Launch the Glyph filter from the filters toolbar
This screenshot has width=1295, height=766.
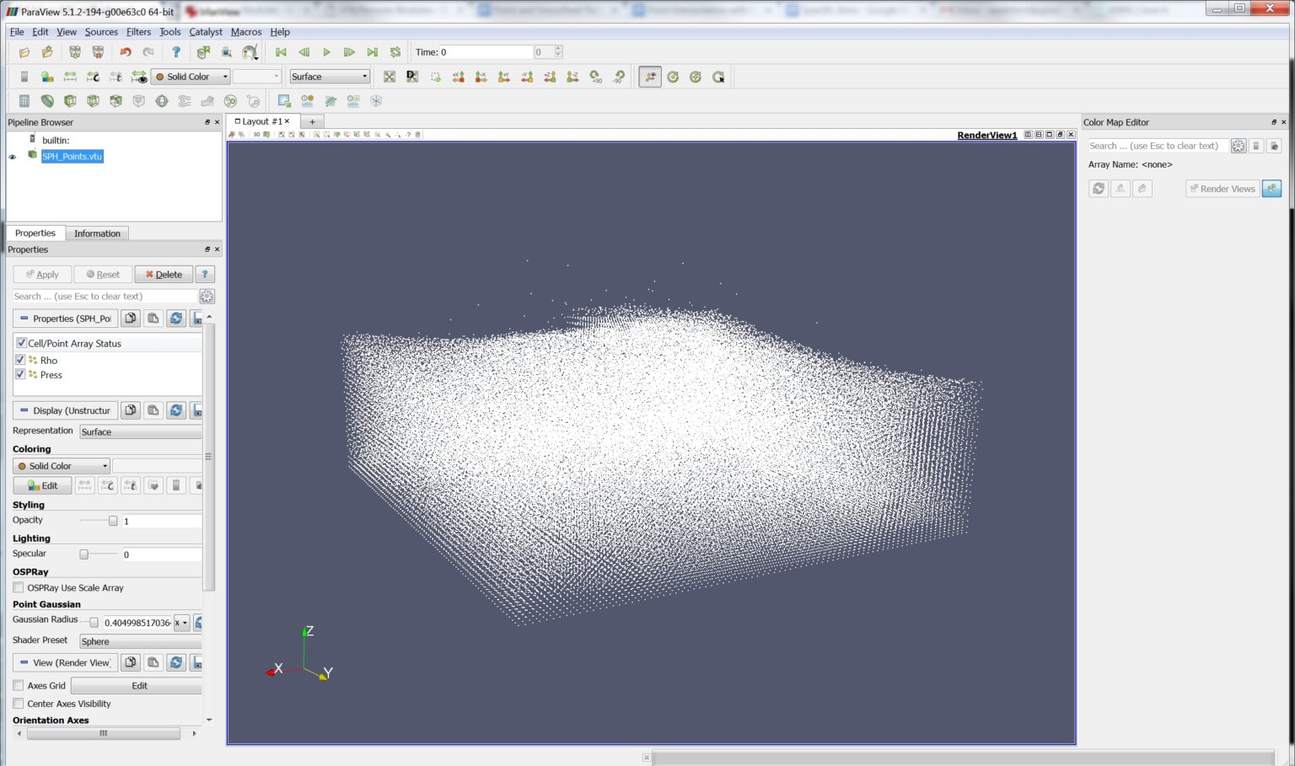(x=162, y=100)
